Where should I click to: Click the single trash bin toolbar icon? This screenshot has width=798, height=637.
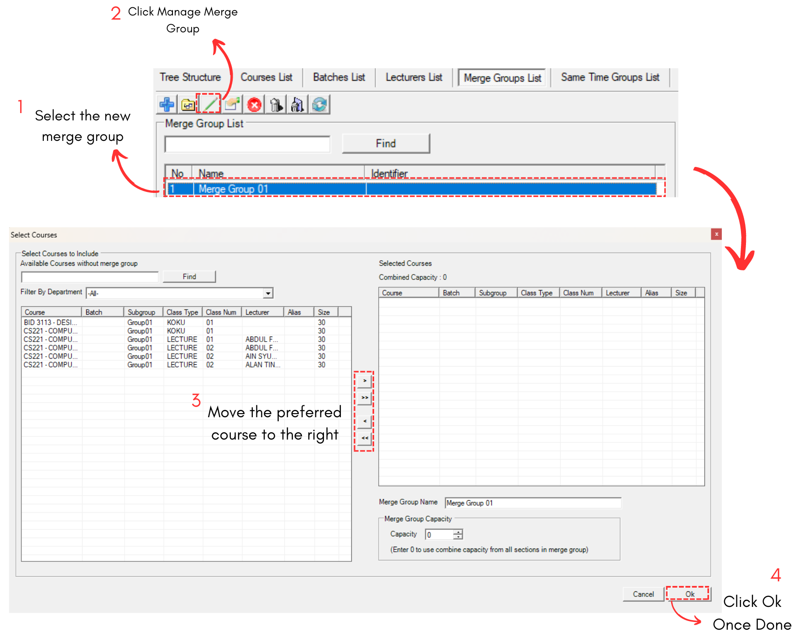pos(276,105)
